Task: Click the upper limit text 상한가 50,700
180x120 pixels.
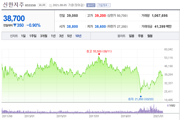Action: tap(117, 16)
